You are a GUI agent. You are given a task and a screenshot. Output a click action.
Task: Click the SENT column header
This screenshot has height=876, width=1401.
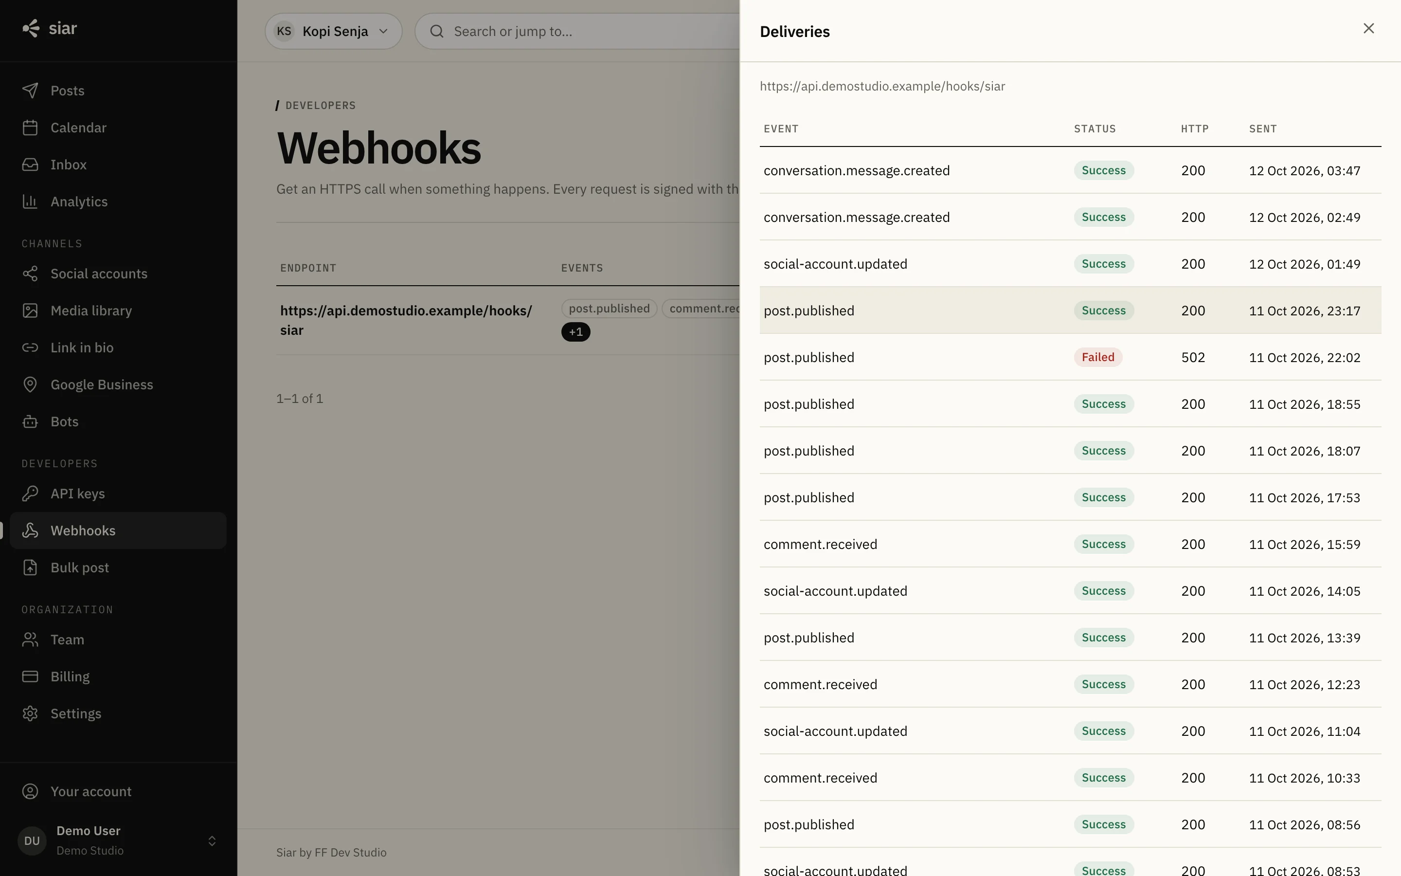[x=1263, y=128]
